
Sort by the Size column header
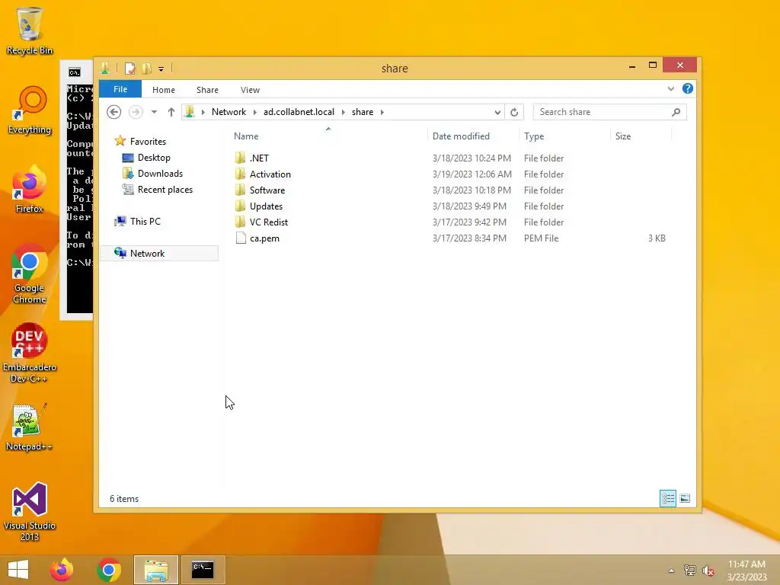click(641, 136)
